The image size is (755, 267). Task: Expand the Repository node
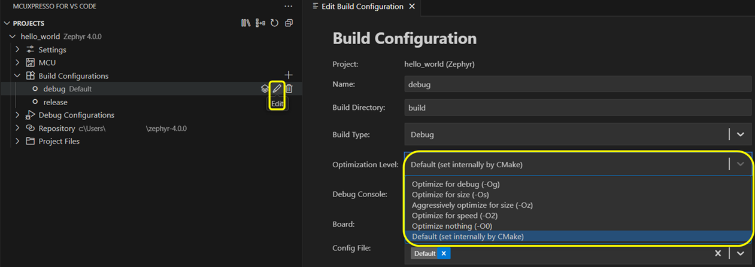pos(18,128)
